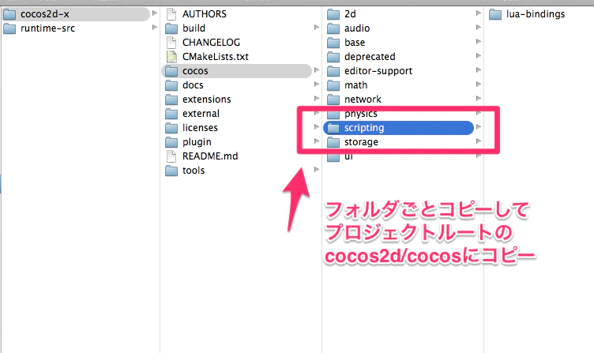Click the plugin folder icon

(x=171, y=142)
